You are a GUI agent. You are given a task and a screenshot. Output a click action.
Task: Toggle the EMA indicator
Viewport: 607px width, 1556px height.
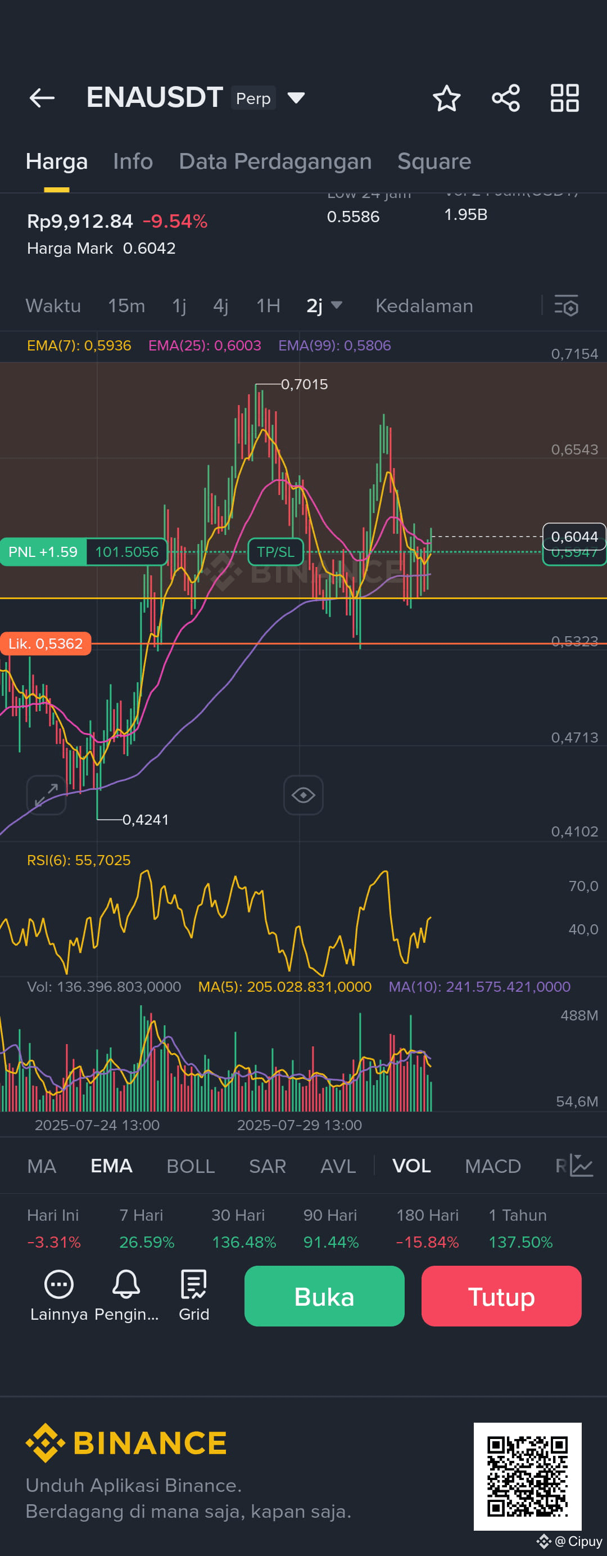coord(112,1166)
